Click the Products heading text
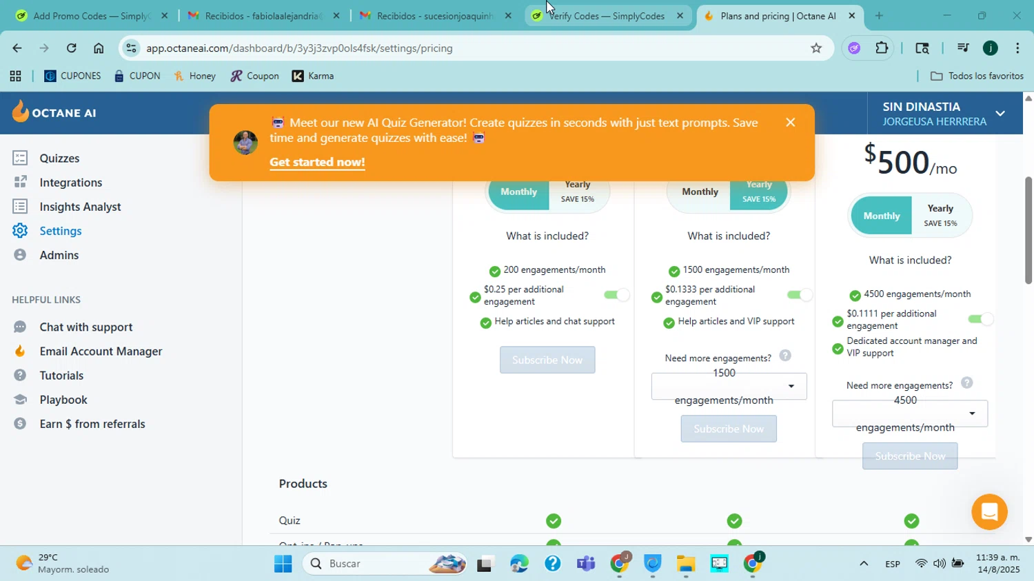The image size is (1034, 581). coord(303,484)
